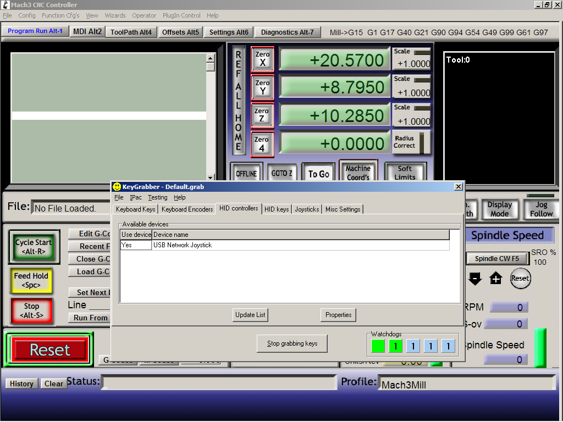
Task: Click Update List in KeyGrabber
Action: coord(250,315)
